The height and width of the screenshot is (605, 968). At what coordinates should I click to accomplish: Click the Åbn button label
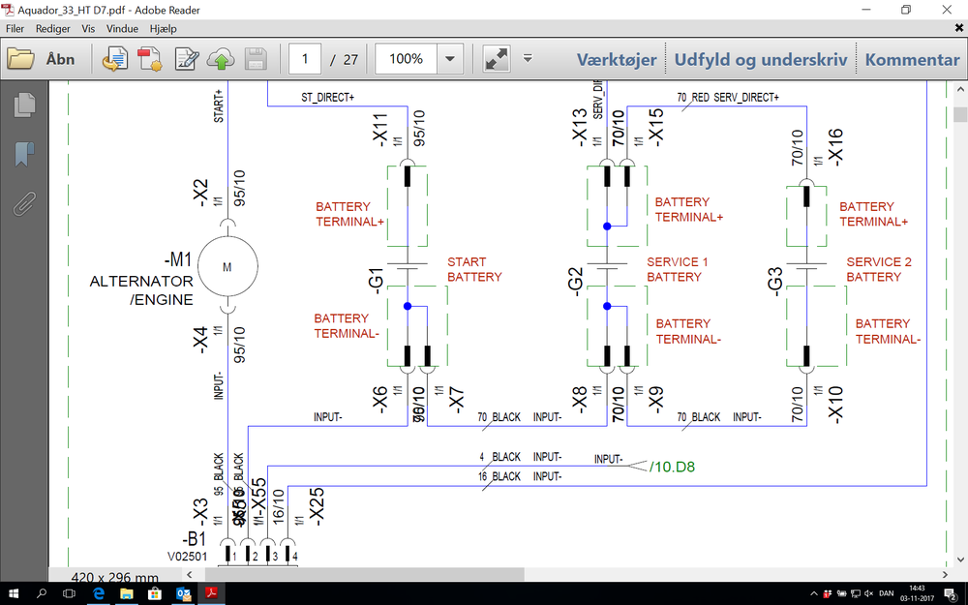60,59
